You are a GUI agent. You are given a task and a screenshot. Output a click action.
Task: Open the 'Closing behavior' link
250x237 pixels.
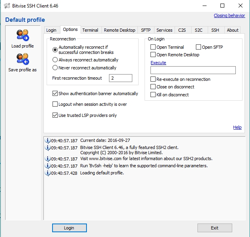point(229,15)
